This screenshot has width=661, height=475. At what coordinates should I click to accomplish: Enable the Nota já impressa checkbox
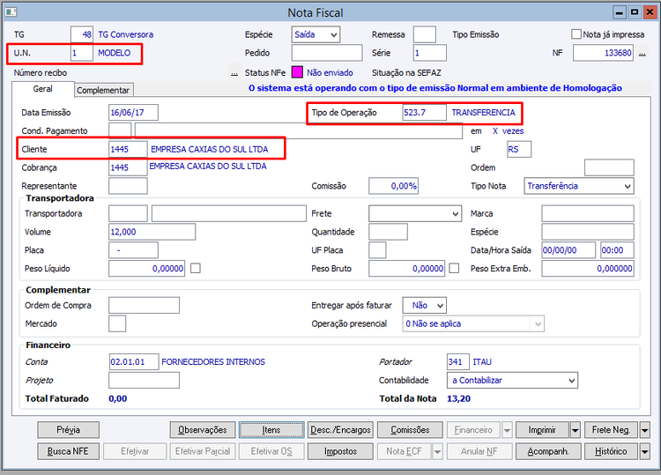coord(576,34)
